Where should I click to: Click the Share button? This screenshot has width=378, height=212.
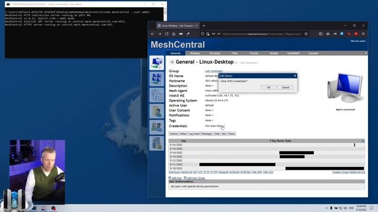point(232,134)
